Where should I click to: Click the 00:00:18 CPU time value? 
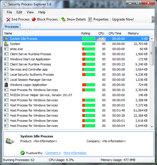click(118, 75)
